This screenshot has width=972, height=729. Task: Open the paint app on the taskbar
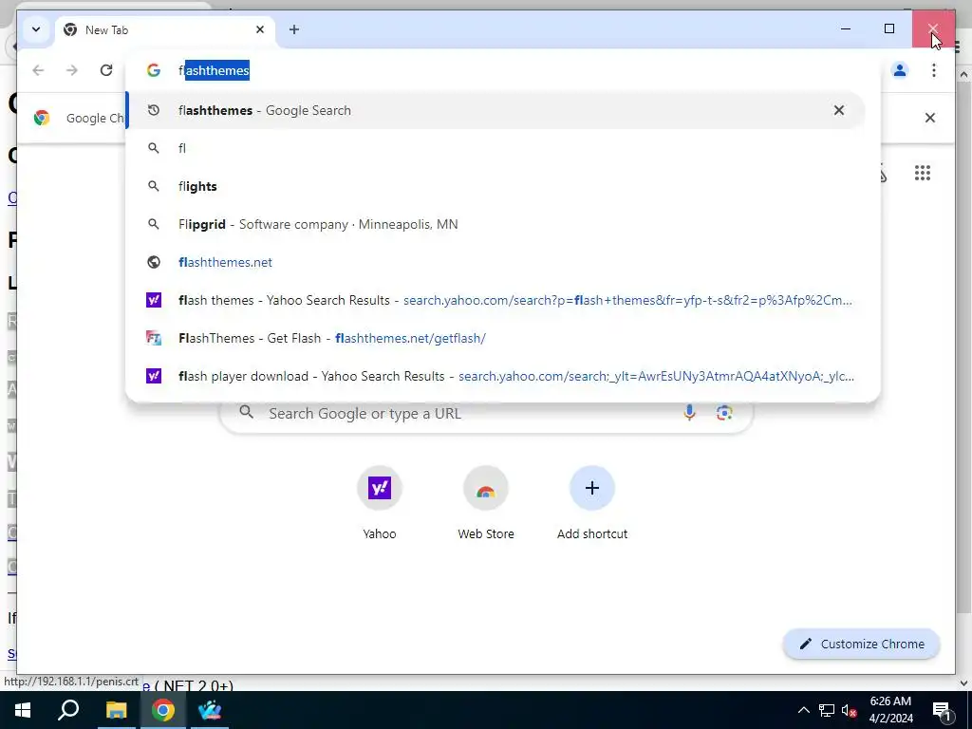(x=210, y=710)
